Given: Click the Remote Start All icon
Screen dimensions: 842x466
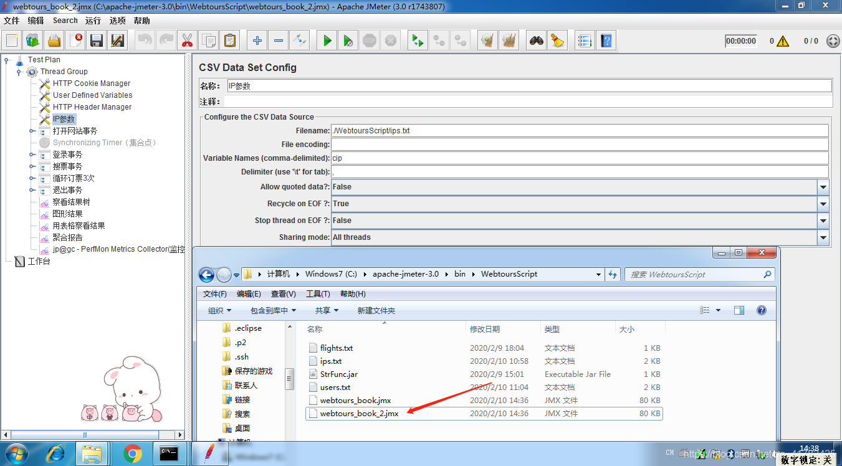Looking at the screenshot, I should point(417,41).
